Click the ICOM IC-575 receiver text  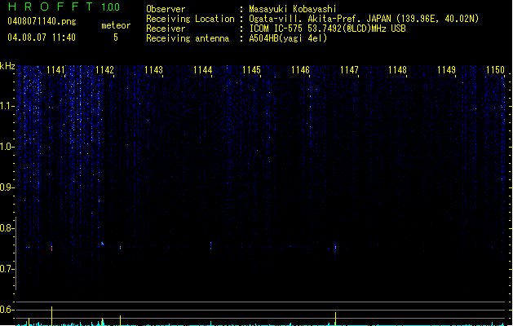pyautogui.click(x=327, y=29)
